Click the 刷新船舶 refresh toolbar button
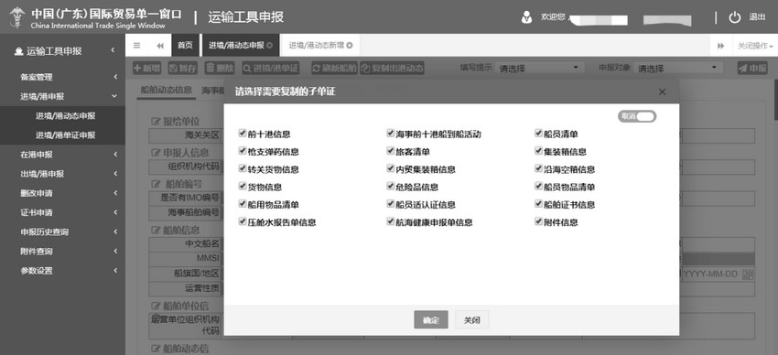 click(x=334, y=69)
